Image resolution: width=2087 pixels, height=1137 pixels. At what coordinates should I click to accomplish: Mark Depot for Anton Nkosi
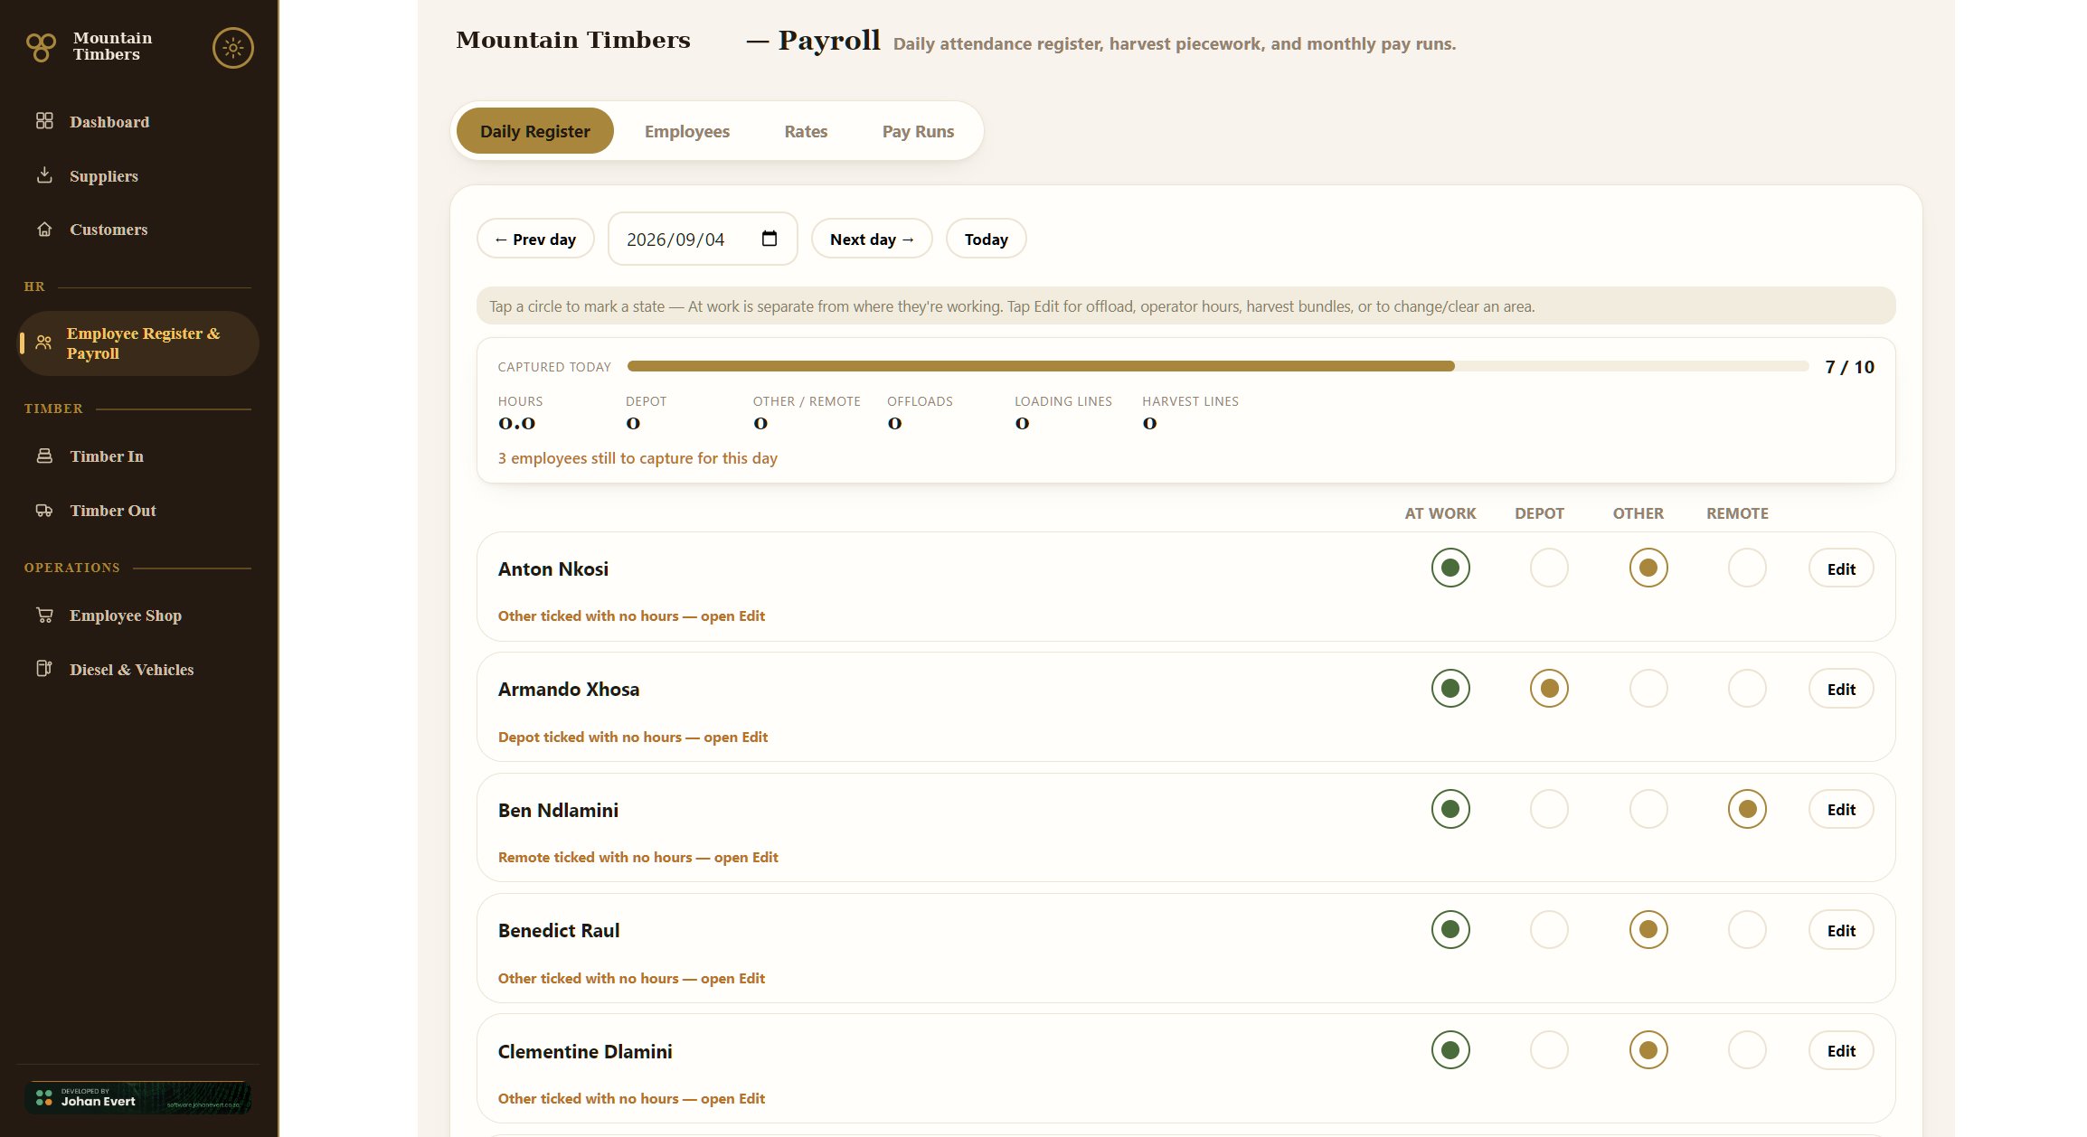pyautogui.click(x=1549, y=568)
